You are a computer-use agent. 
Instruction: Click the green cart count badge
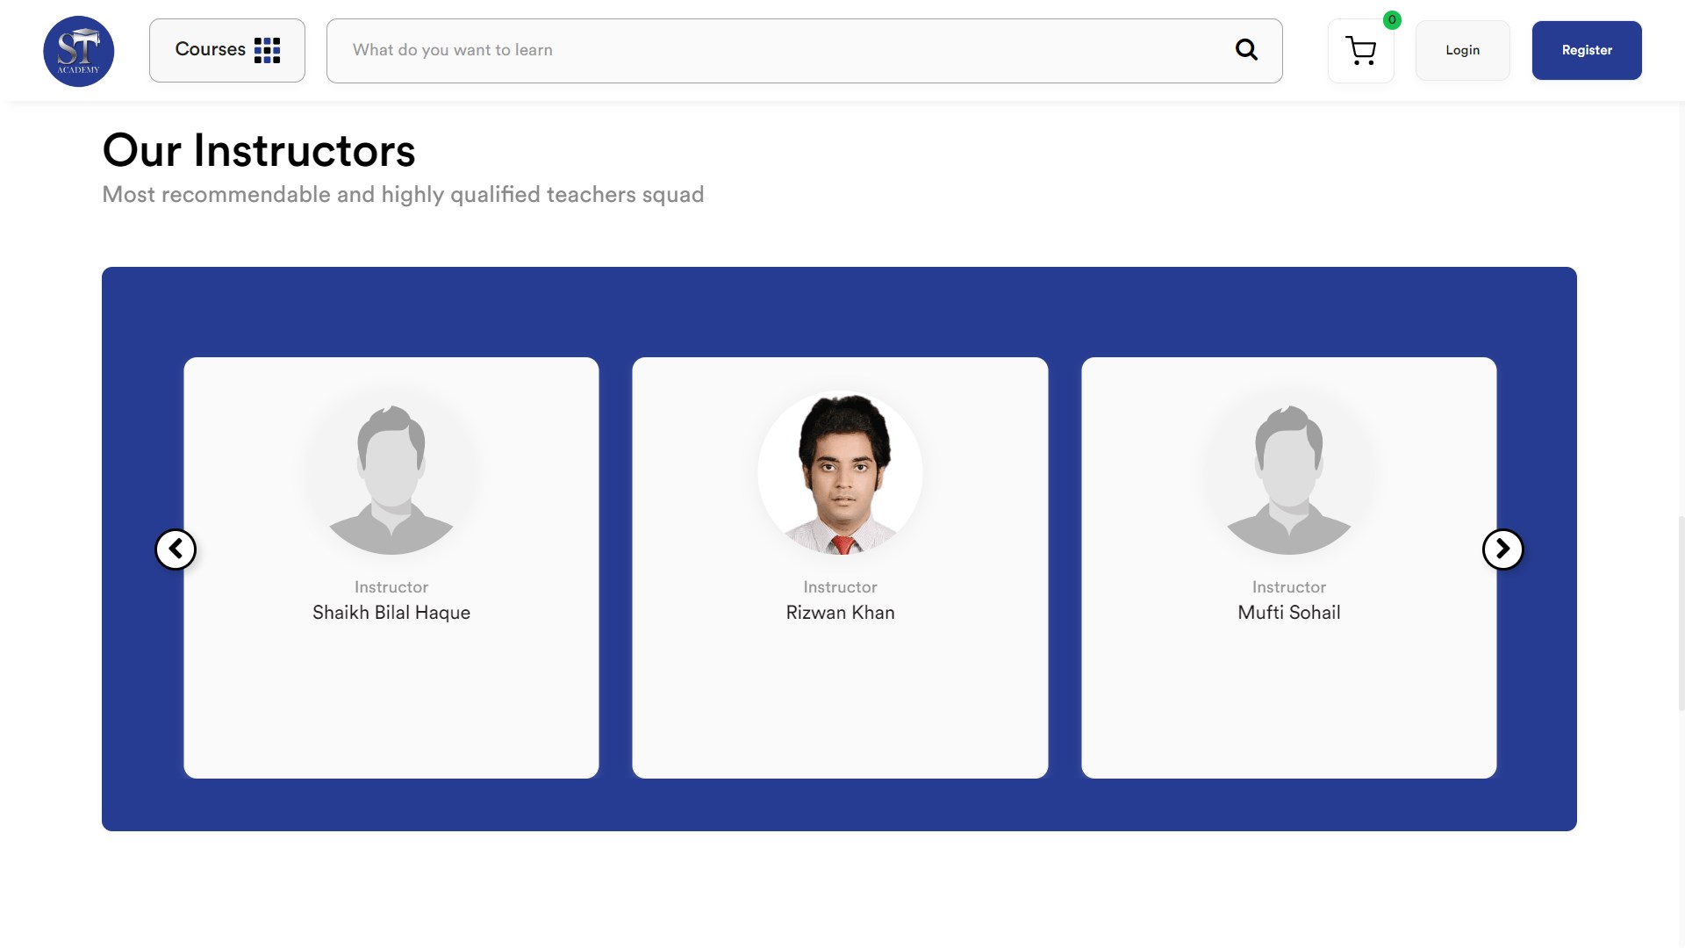(x=1392, y=20)
